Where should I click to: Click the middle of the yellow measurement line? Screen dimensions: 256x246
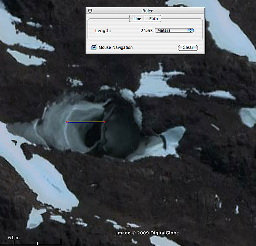point(86,122)
